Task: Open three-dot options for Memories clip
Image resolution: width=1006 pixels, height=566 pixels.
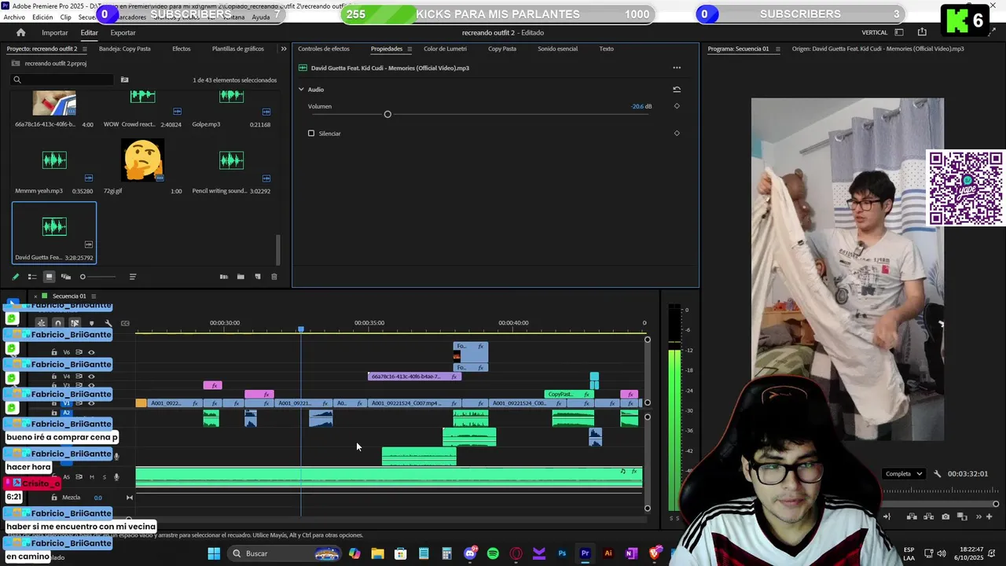Action: coord(677,68)
